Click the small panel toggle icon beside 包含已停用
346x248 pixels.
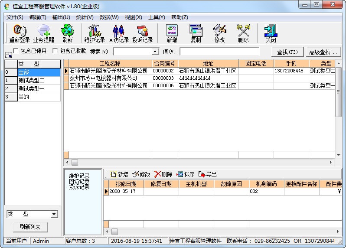tap(8, 55)
